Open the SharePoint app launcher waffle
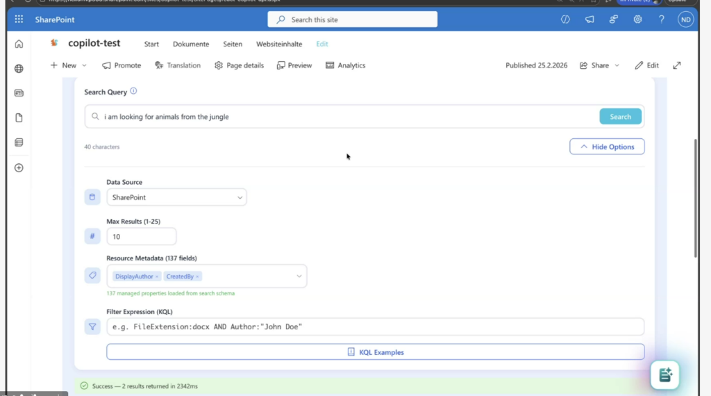Screen dimensions: 711x396 tap(19, 19)
